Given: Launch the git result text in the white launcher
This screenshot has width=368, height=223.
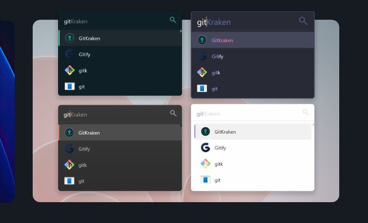Looking at the screenshot, I should 218,180.
